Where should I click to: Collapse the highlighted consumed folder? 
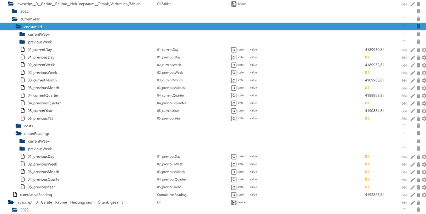(18, 27)
